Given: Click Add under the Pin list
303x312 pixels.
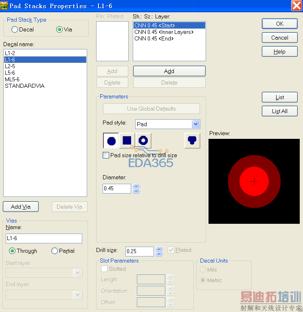Looking at the screenshot, I should click(112, 71).
